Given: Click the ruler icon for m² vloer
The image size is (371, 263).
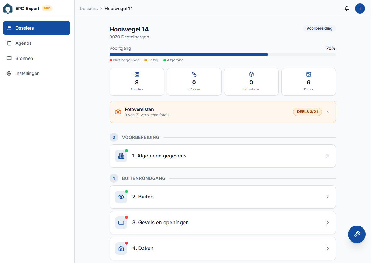Looking at the screenshot, I should tap(194, 74).
